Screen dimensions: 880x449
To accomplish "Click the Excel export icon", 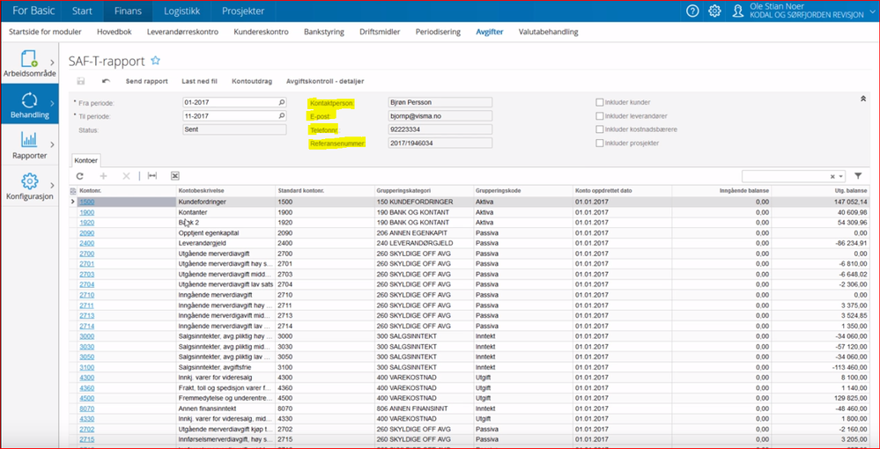I will click(x=175, y=176).
